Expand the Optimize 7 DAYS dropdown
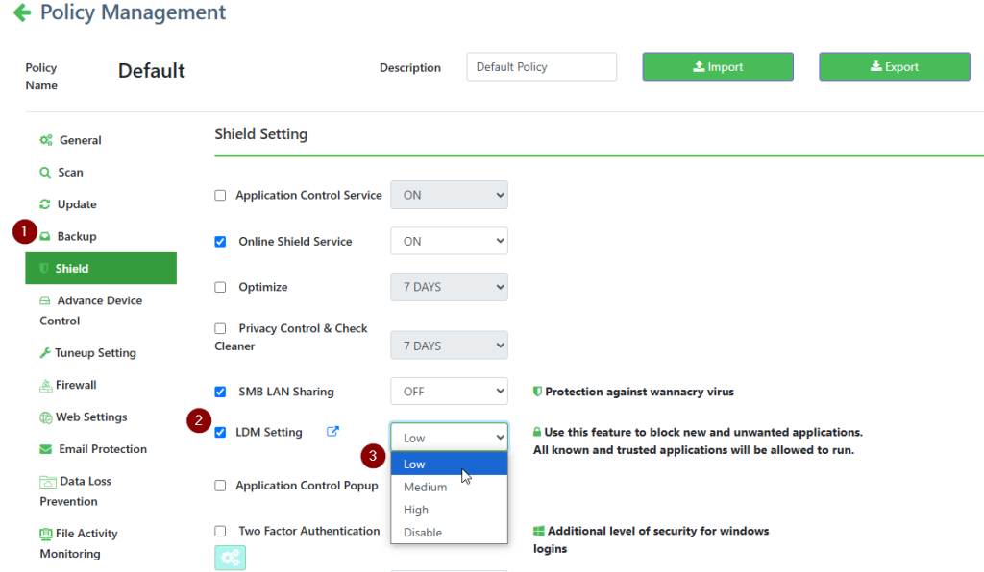 (x=449, y=287)
